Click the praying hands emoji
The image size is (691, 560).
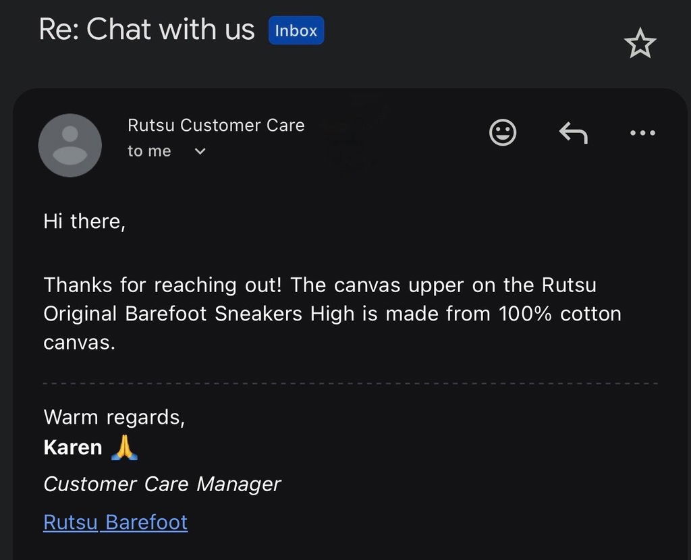pyautogui.click(x=124, y=447)
